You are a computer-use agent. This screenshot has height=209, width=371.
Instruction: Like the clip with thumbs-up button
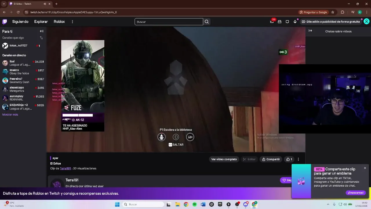pos(289,159)
